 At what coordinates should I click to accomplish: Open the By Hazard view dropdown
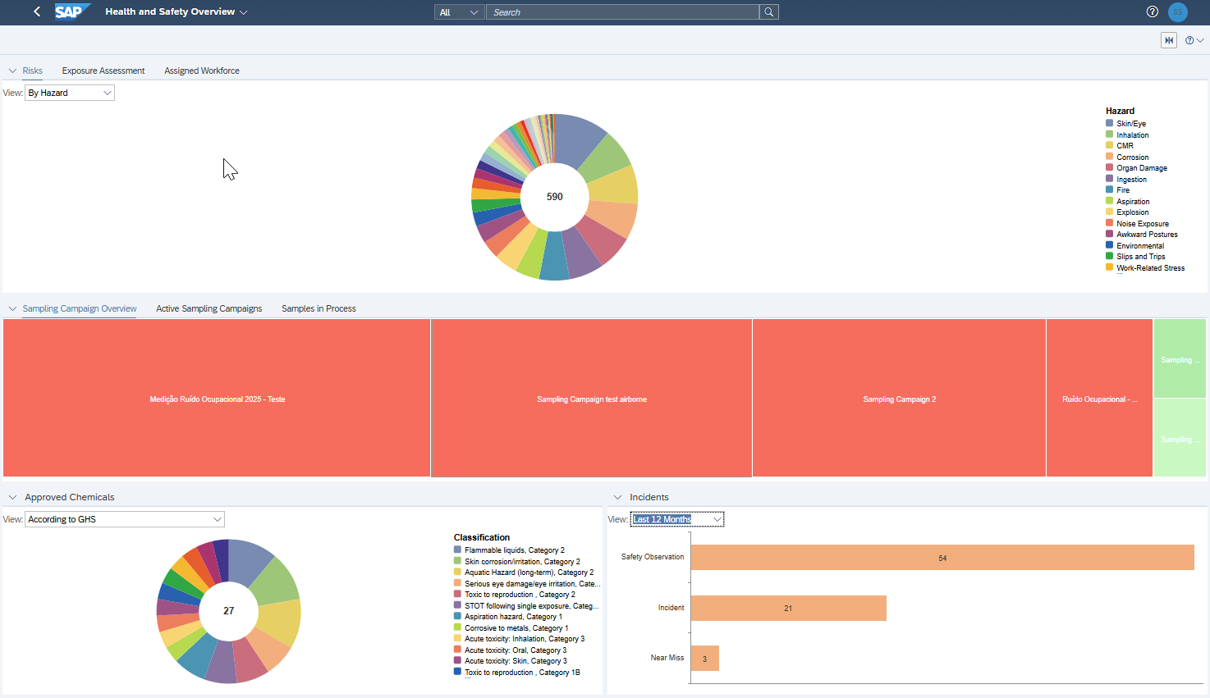point(70,93)
